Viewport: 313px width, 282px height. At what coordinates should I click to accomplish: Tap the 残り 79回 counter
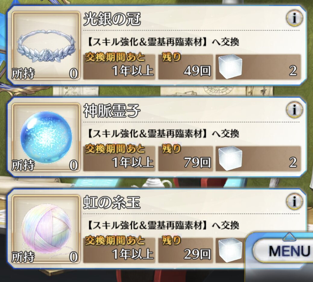tap(186, 158)
